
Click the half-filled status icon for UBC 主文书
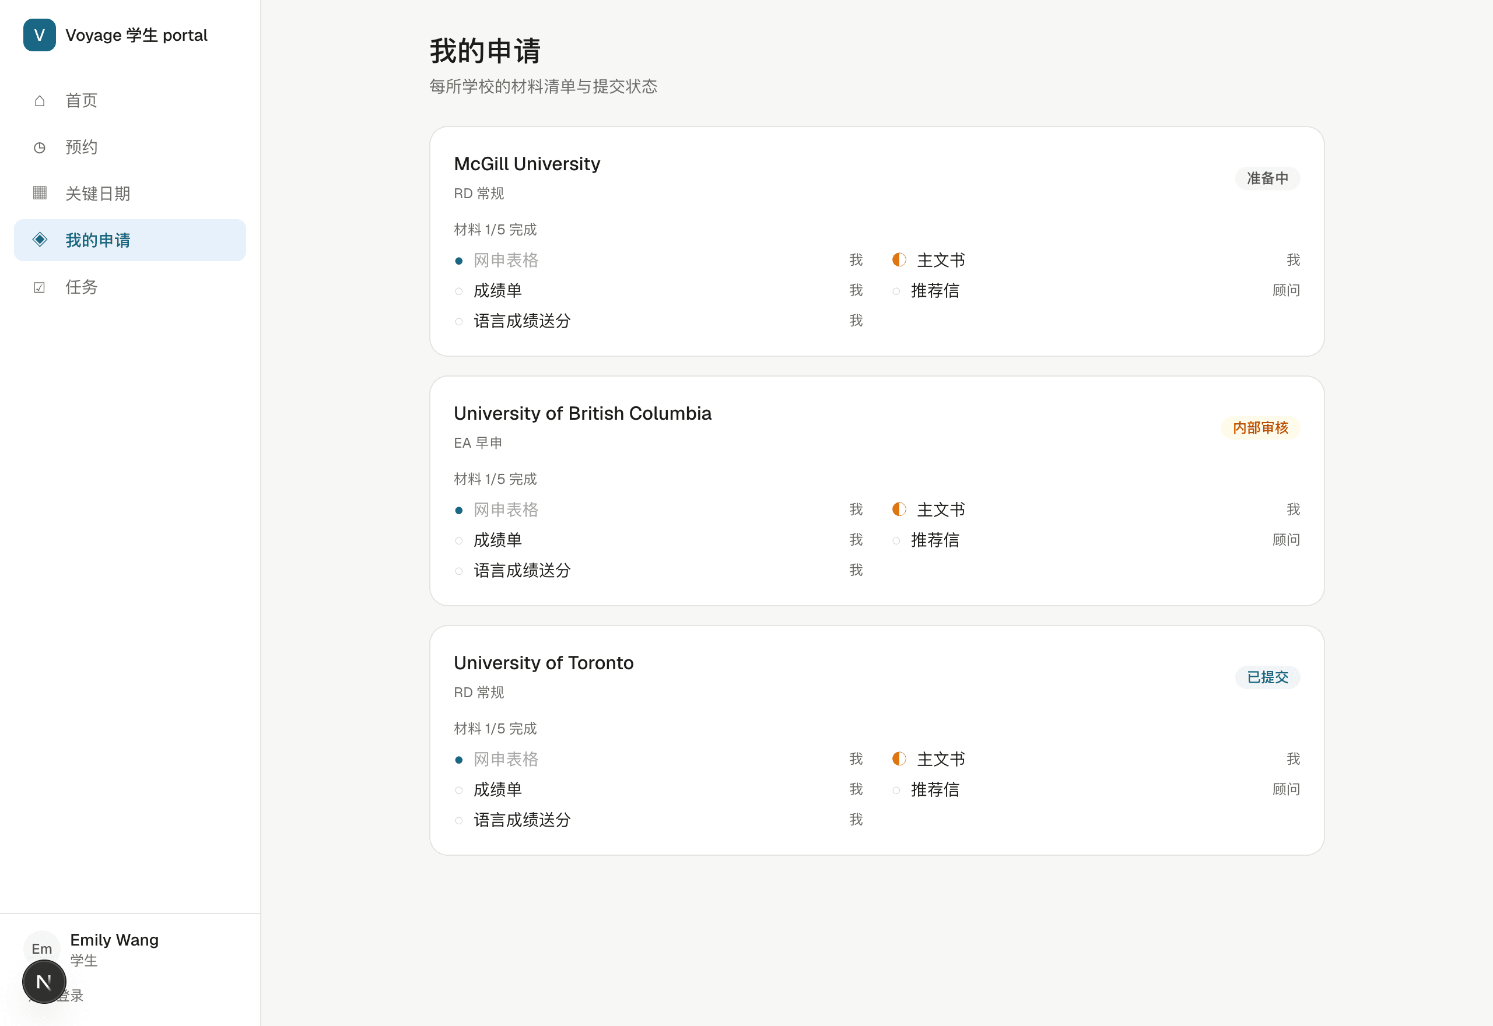pyautogui.click(x=899, y=509)
